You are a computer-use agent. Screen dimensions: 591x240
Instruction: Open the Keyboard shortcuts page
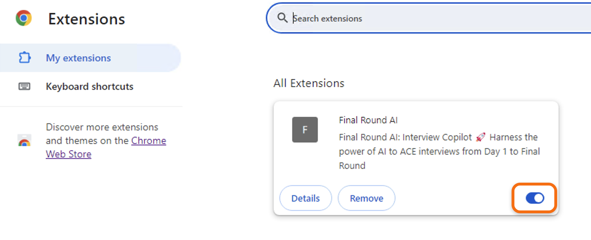click(89, 87)
